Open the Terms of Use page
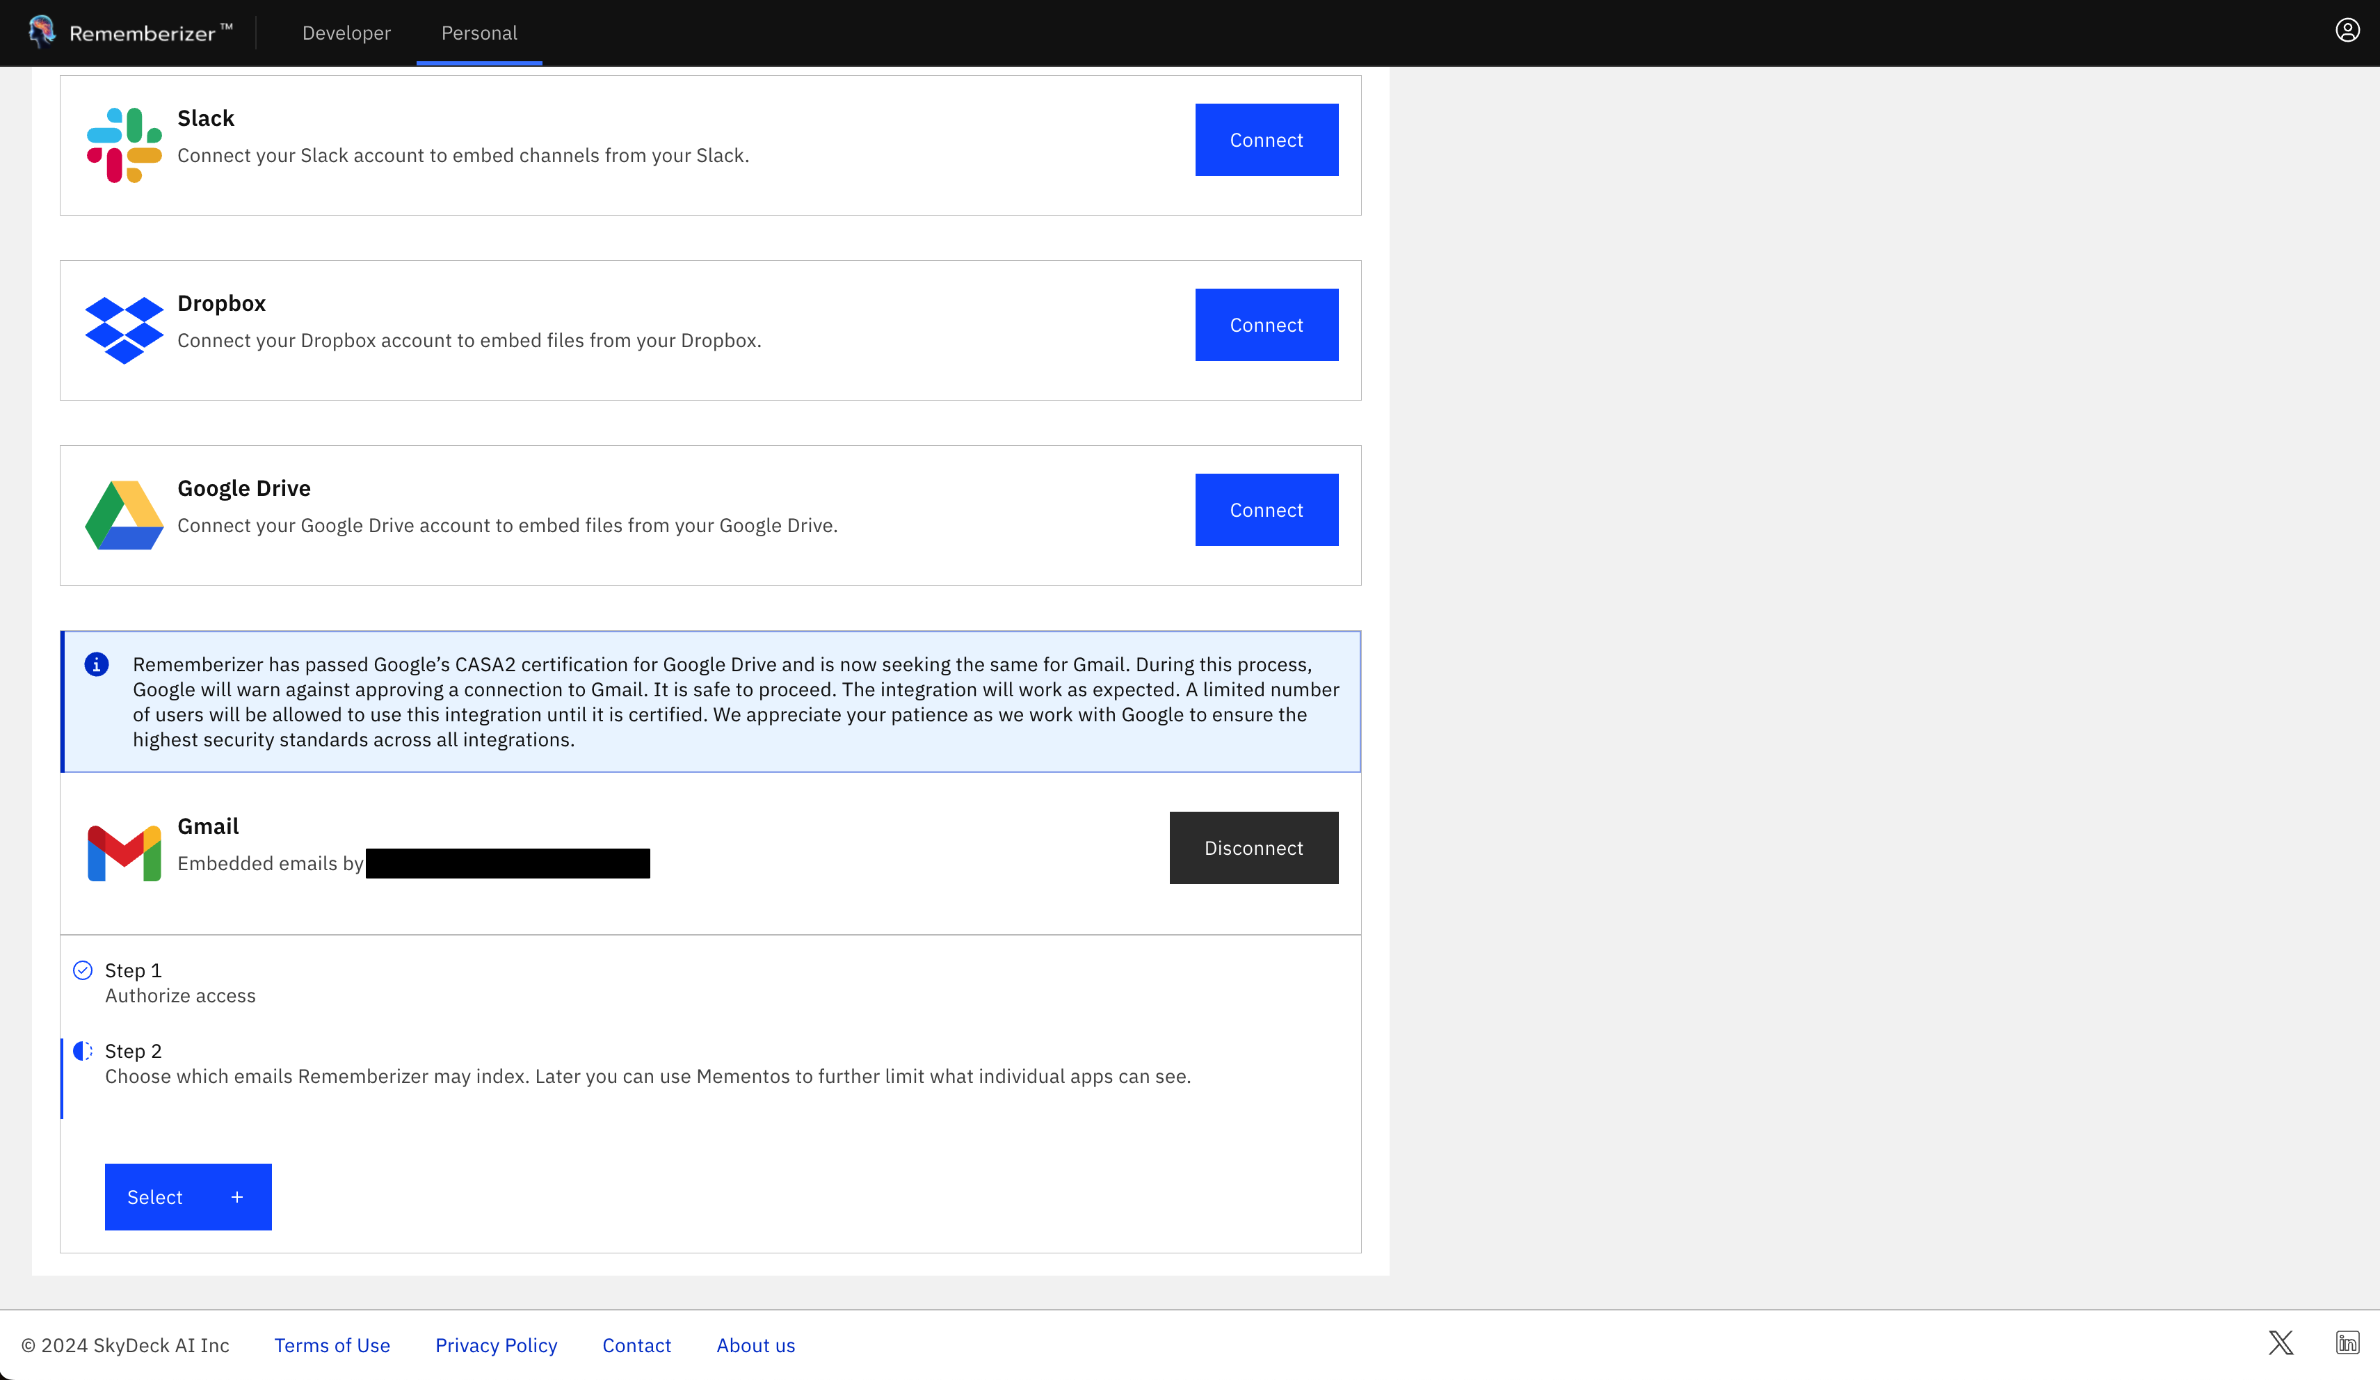The image size is (2380, 1380). [332, 1344]
